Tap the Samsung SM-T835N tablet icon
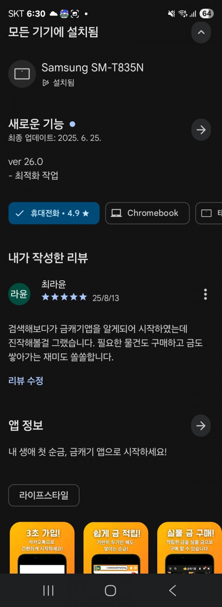Screen dimensions: 222x607 [22, 74]
